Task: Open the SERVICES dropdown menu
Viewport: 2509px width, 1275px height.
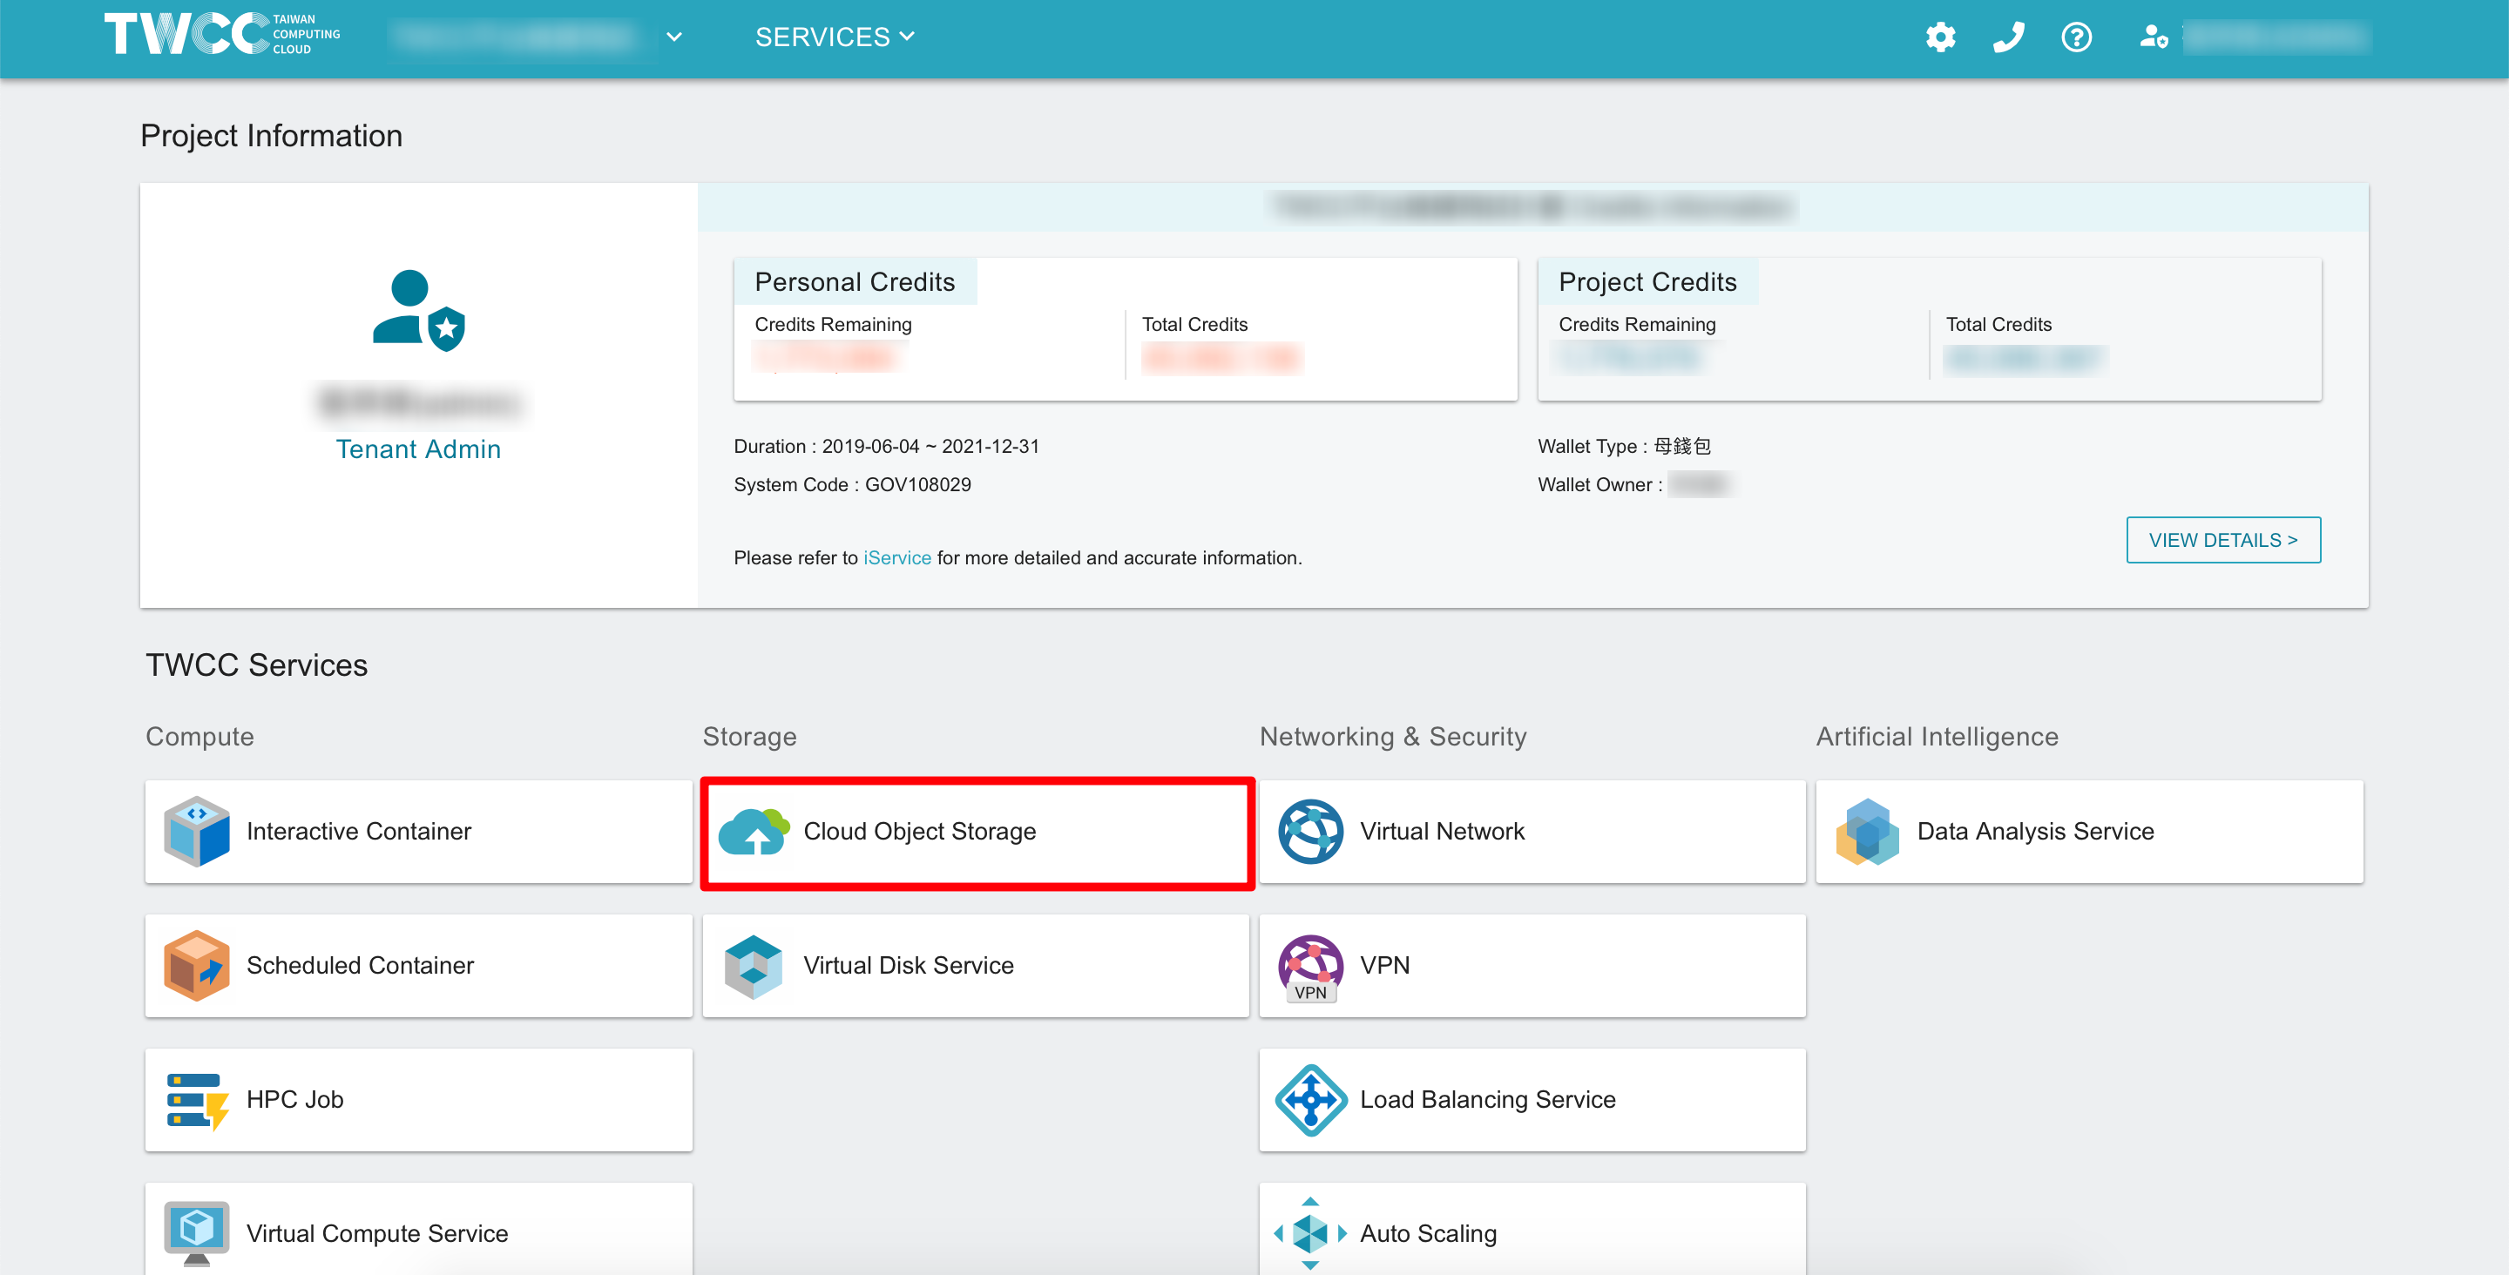Action: 835,37
